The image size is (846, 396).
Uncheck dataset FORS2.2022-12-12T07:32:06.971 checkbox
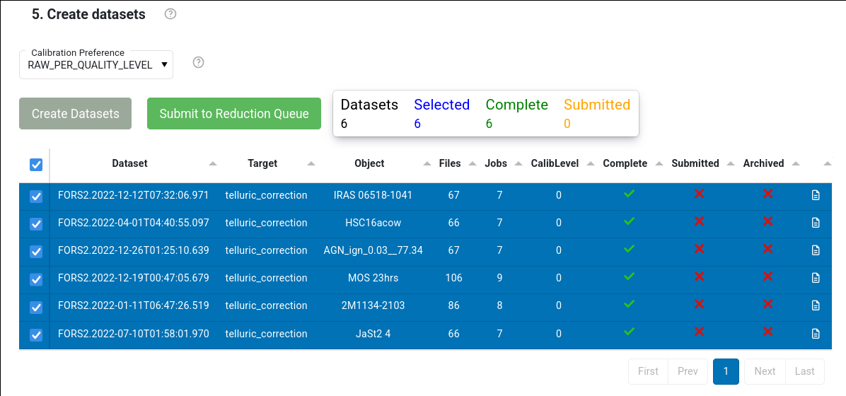click(35, 197)
